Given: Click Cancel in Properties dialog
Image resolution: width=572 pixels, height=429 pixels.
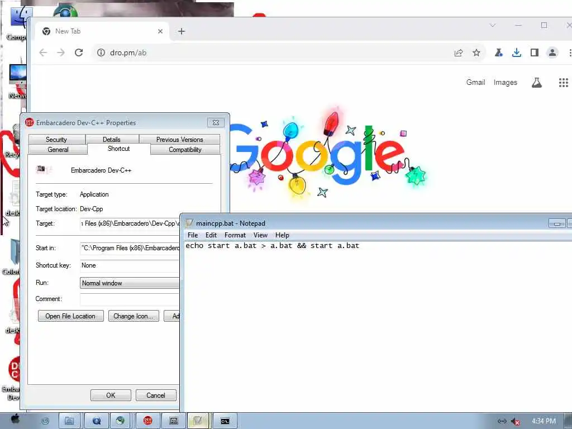Looking at the screenshot, I should point(156,395).
